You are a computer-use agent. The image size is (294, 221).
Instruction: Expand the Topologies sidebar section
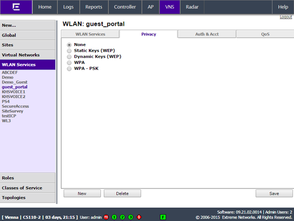click(28, 198)
